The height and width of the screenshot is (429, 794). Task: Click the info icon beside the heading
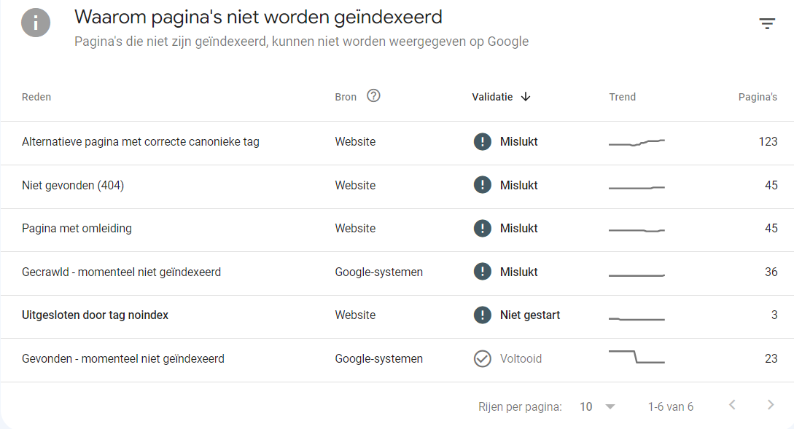[36, 23]
